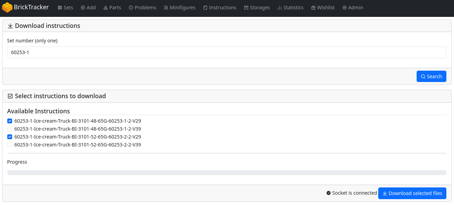Screen dimensions: 454x205
Task: Click the Parts navigation icon
Action: click(x=106, y=8)
